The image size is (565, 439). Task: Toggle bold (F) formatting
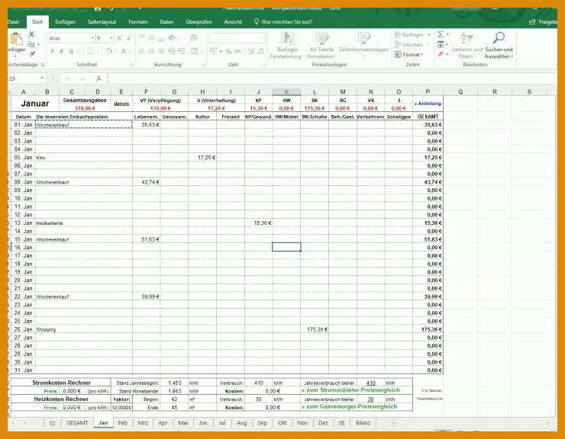click(53, 52)
